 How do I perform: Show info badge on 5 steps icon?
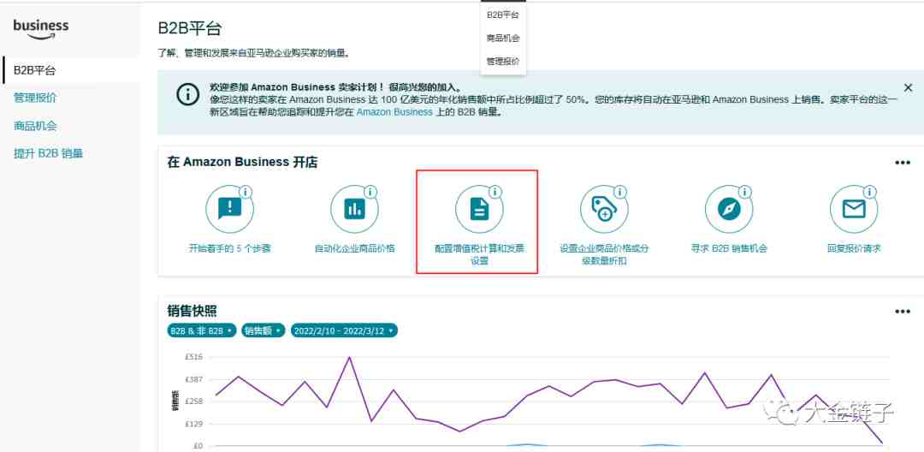coord(246,192)
